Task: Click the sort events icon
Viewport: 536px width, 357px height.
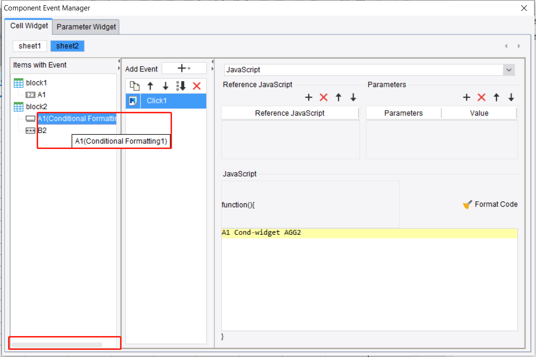Action: (x=181, y=86)
